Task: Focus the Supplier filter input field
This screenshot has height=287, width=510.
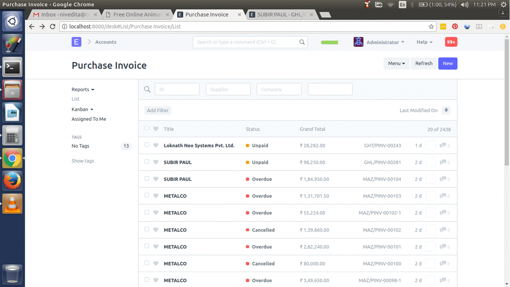Action: pyautogui.click(x=228, y=89)
